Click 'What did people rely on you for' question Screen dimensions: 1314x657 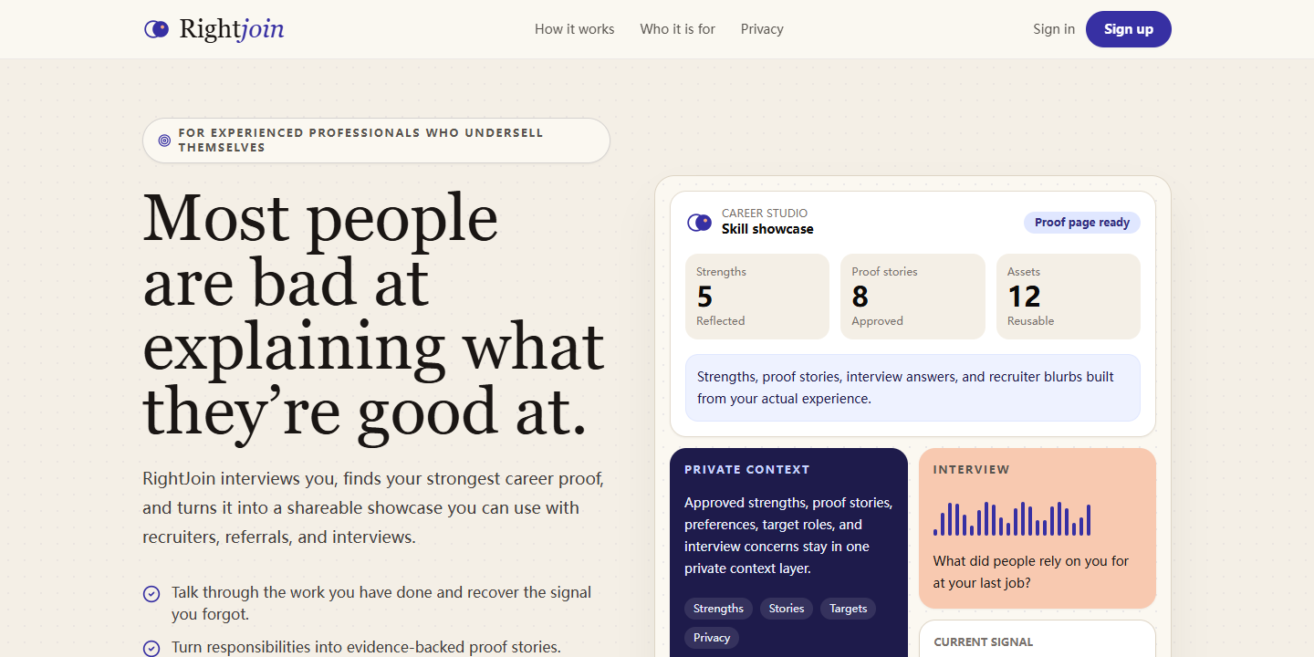tap(1031, 572)
